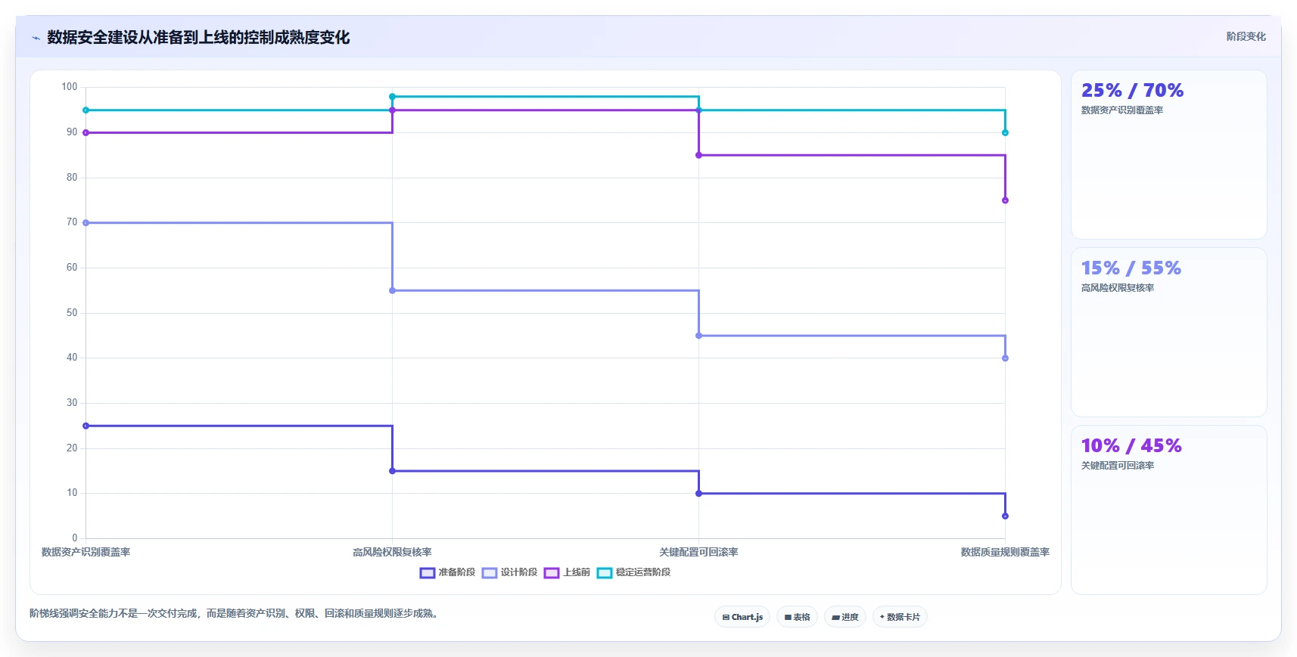Select 准备阶段 point at value 5

tap(1005, 516)
